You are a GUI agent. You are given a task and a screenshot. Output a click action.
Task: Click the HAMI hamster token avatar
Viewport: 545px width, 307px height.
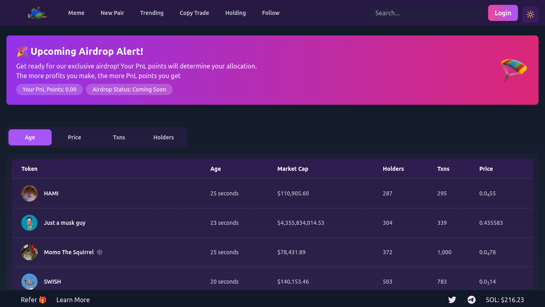29,193
